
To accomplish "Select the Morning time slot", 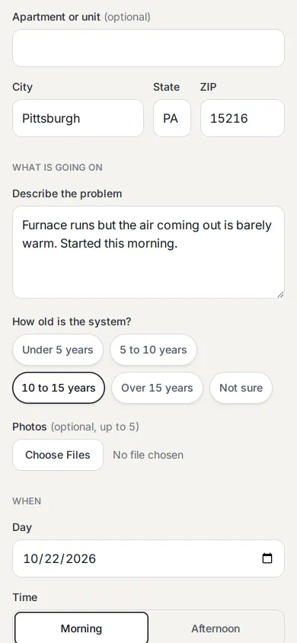I will tap(81, 629).
